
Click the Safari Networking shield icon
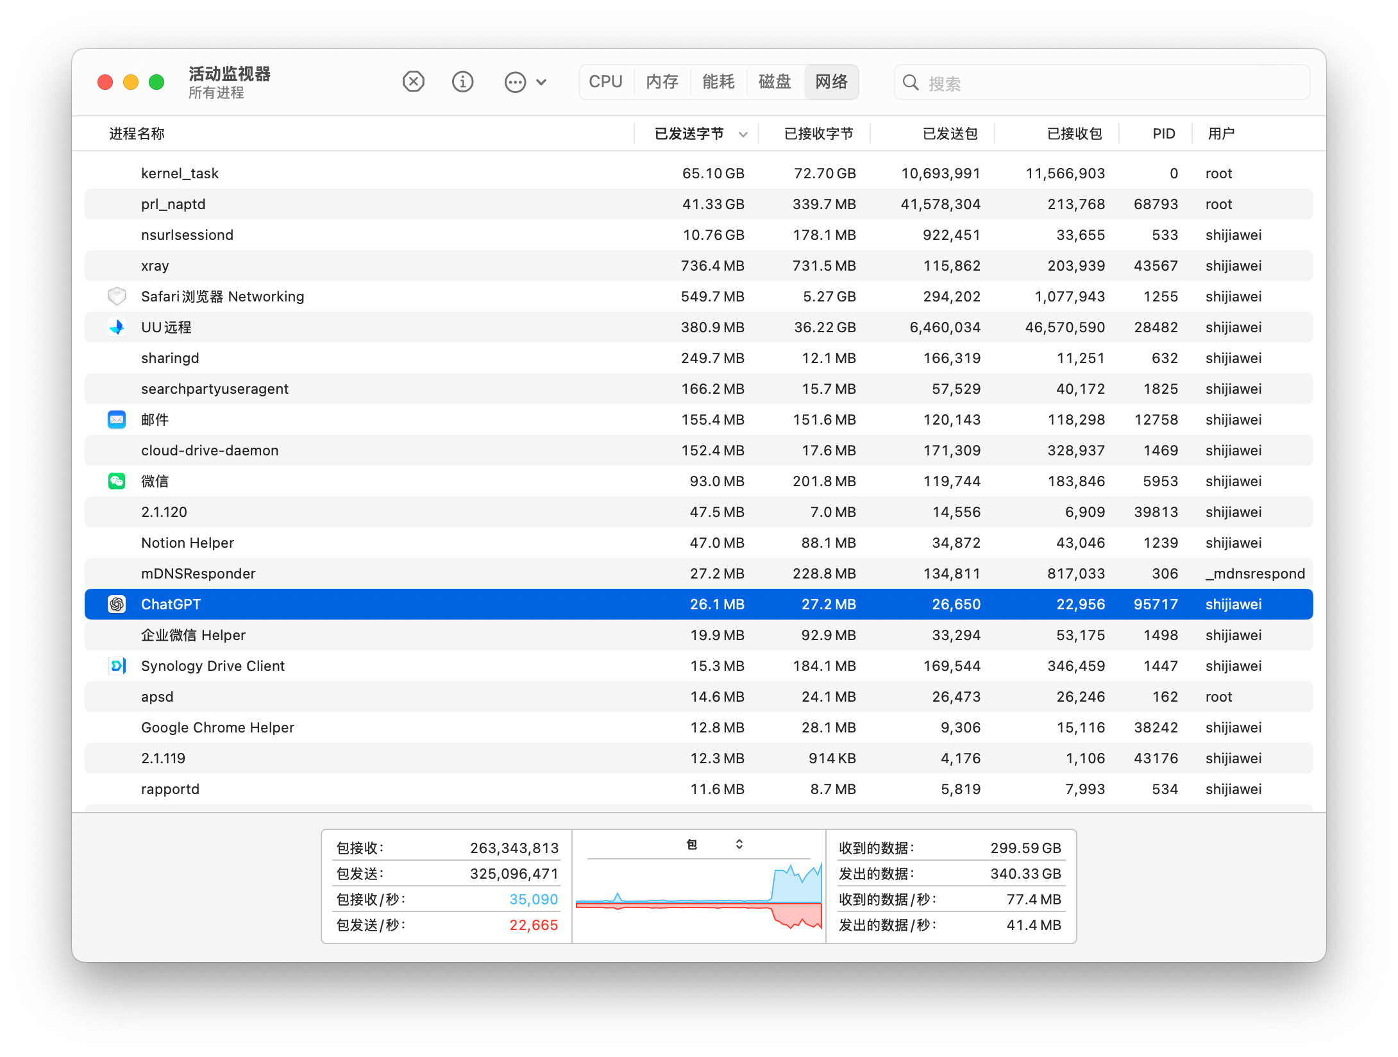pyautogui.click(x=117, y=296)
